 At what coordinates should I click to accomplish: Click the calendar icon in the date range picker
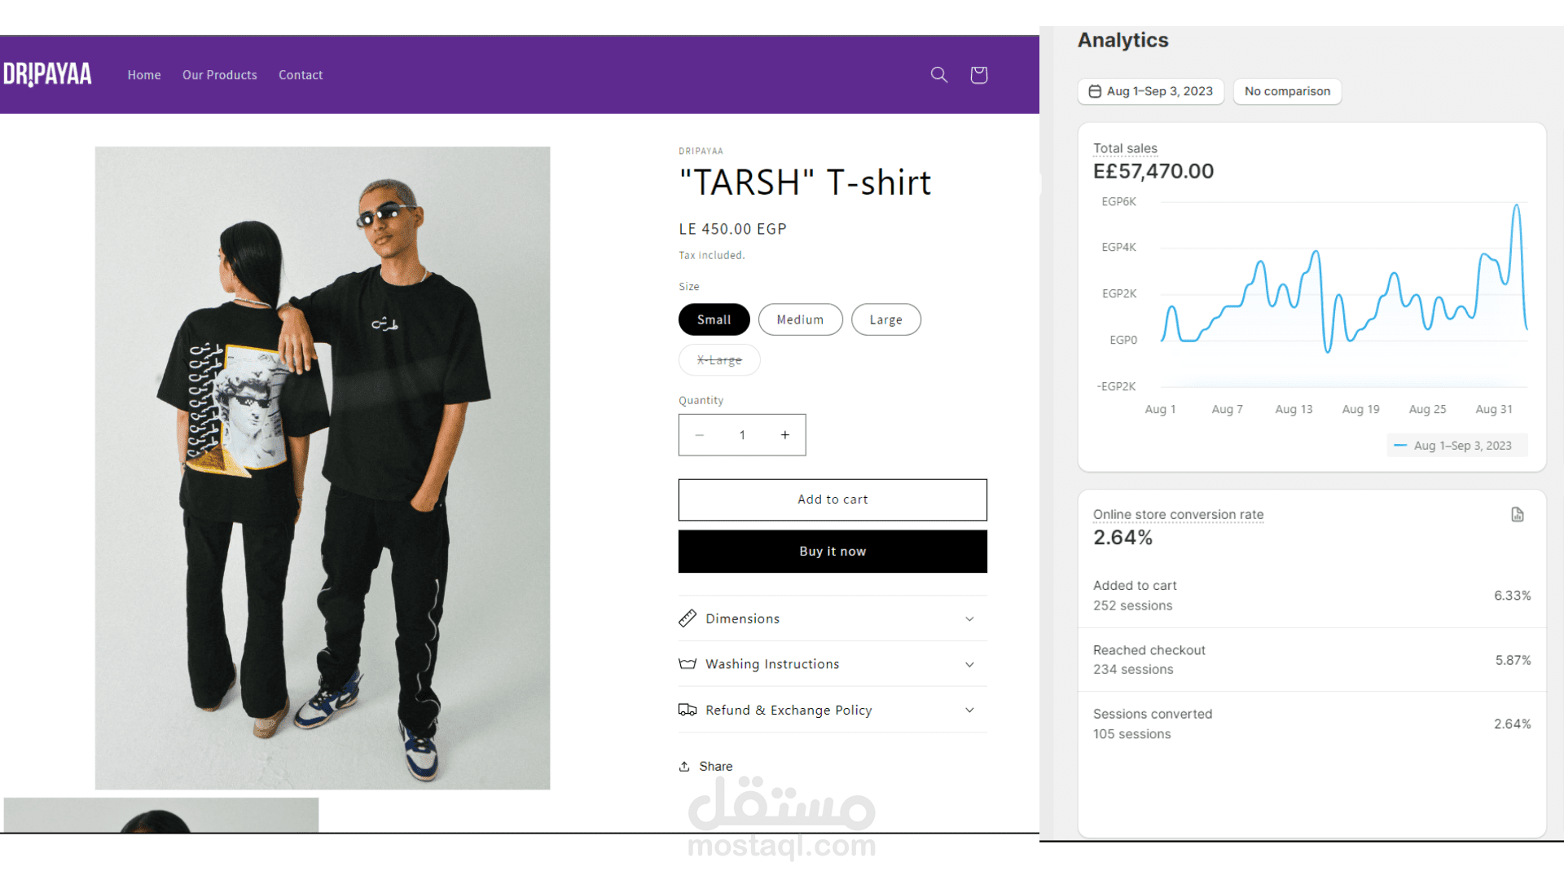[1095, 91]
